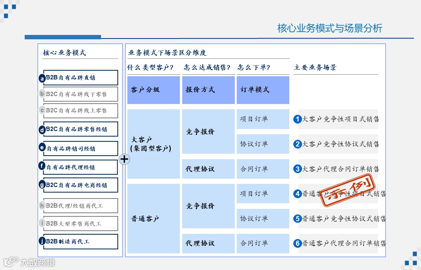Click the 项目订单 cell in the scenario 1 row
The image size is (421, 270).
click(x=263, y=119)
